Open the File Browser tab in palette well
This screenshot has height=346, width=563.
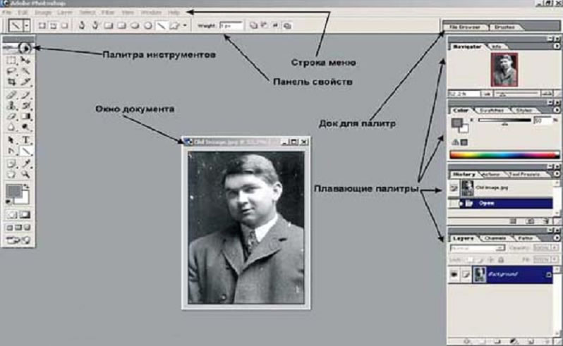coord(464,27)
